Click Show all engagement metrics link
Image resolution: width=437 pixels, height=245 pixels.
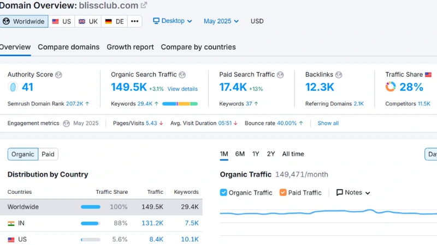pyautogui.click(x=328, y=123)
